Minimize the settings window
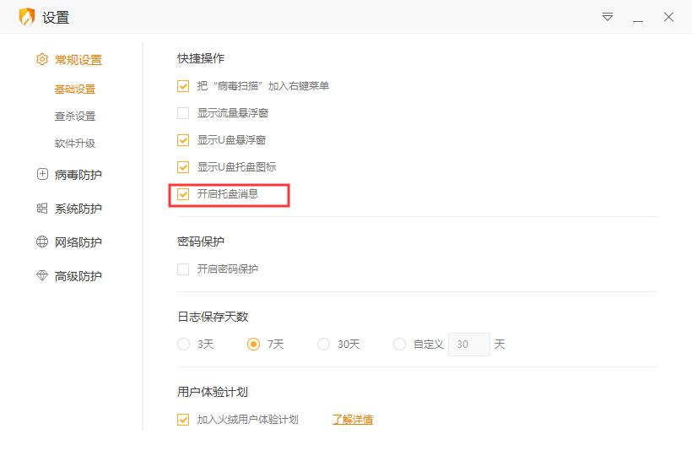The image size is (692, 456). [638, 17]
